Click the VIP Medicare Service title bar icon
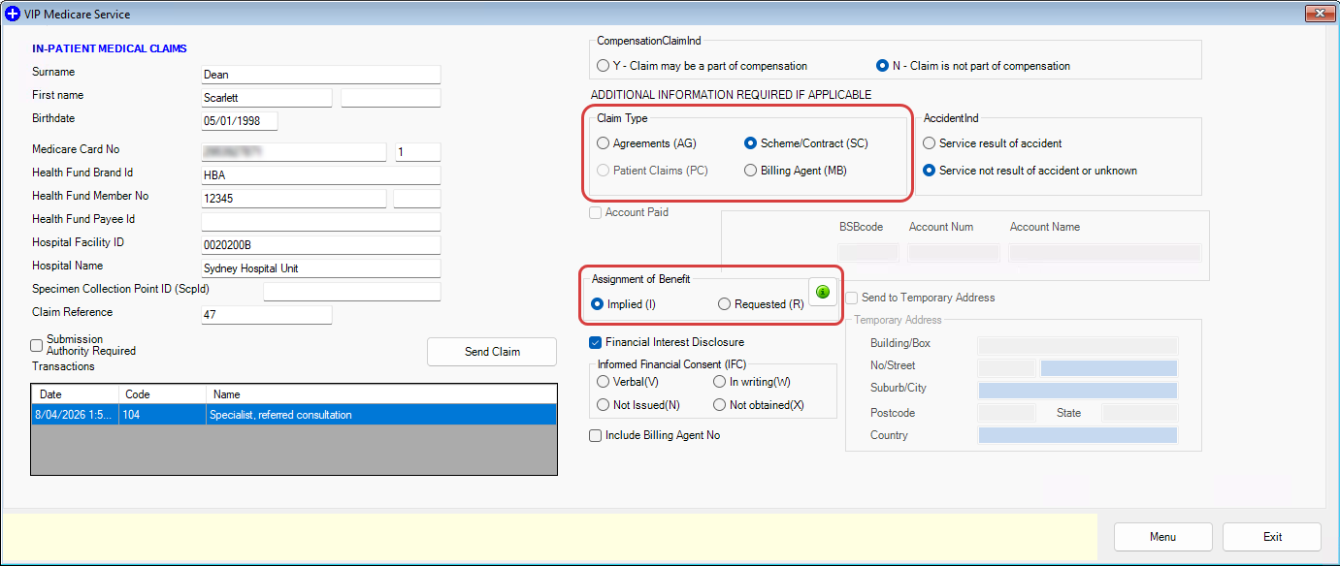 point(13,15)
